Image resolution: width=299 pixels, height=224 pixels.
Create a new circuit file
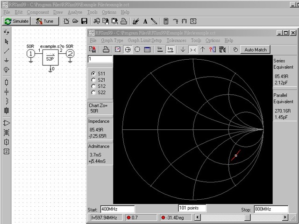(x=66, y=21)
